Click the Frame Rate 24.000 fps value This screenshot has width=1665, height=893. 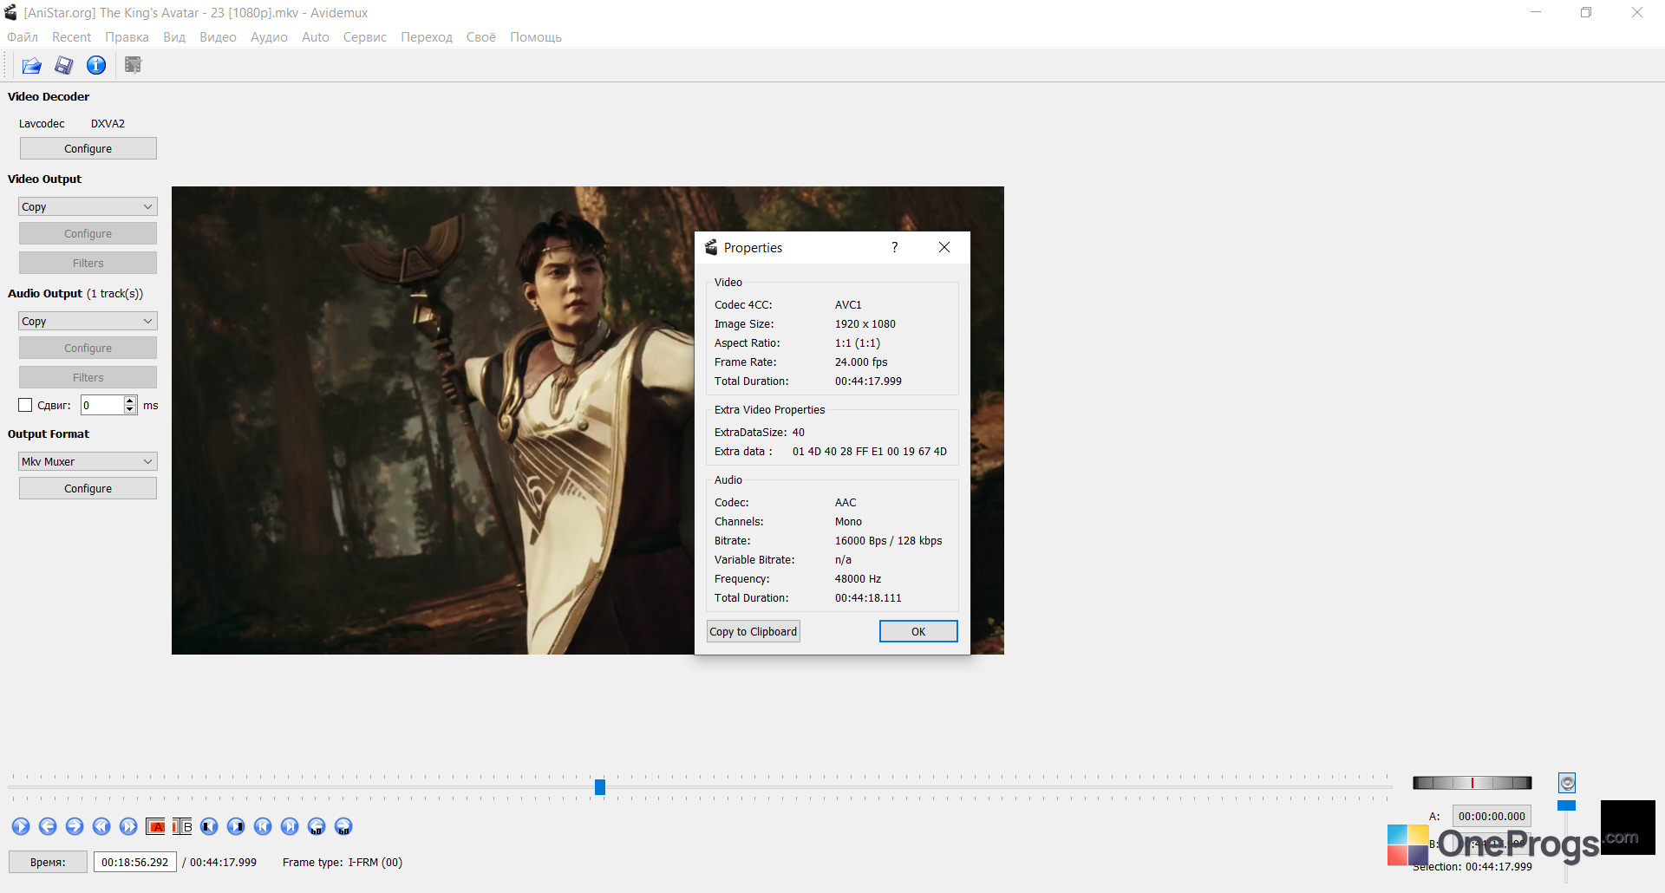tap(861, 362)
